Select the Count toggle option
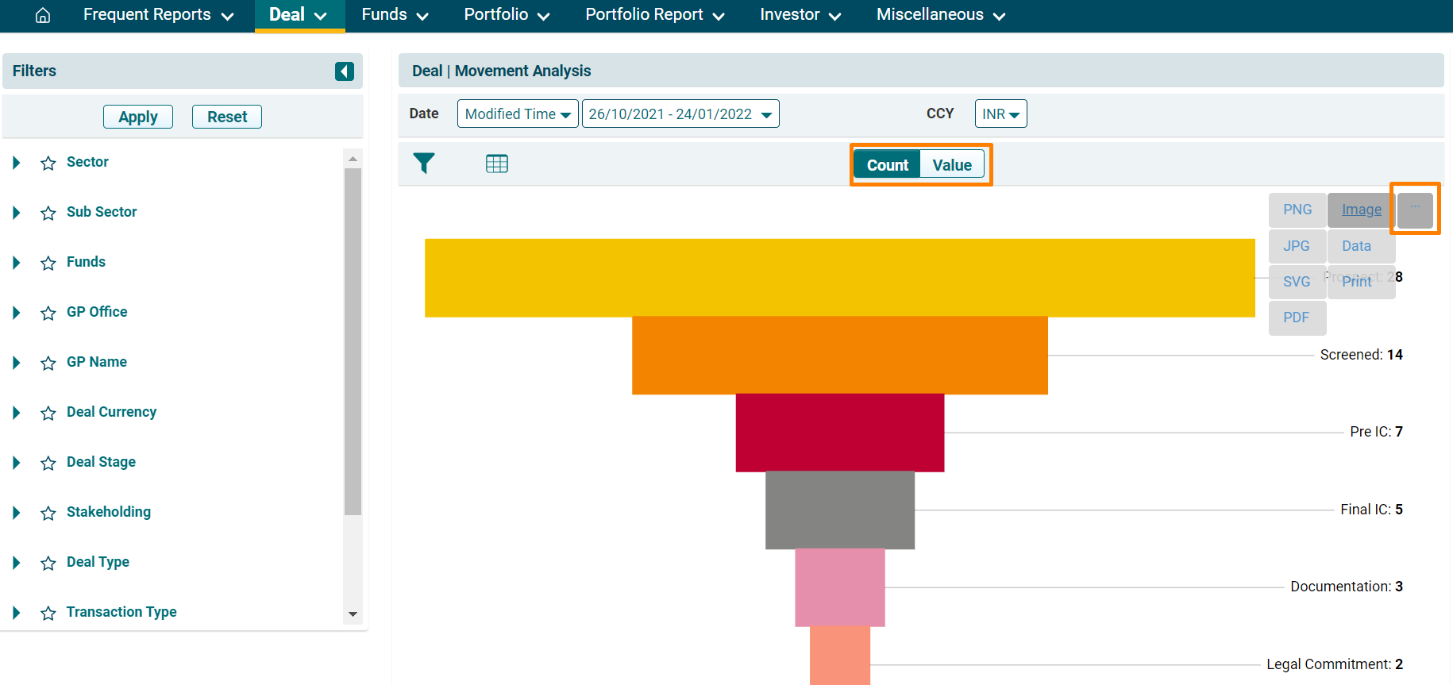 point(887,165)
